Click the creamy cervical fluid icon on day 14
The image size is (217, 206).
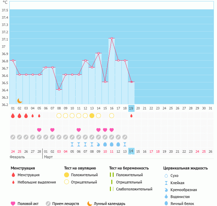98,144
